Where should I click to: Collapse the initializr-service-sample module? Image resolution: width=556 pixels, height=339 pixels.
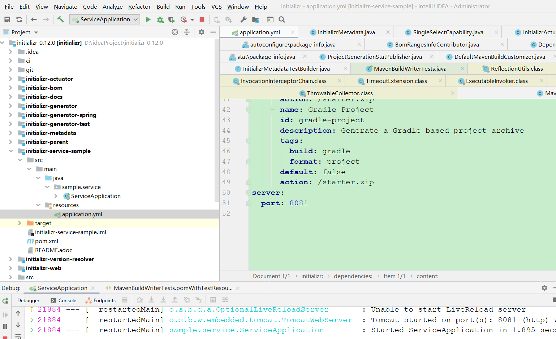(x=10, y=151)
